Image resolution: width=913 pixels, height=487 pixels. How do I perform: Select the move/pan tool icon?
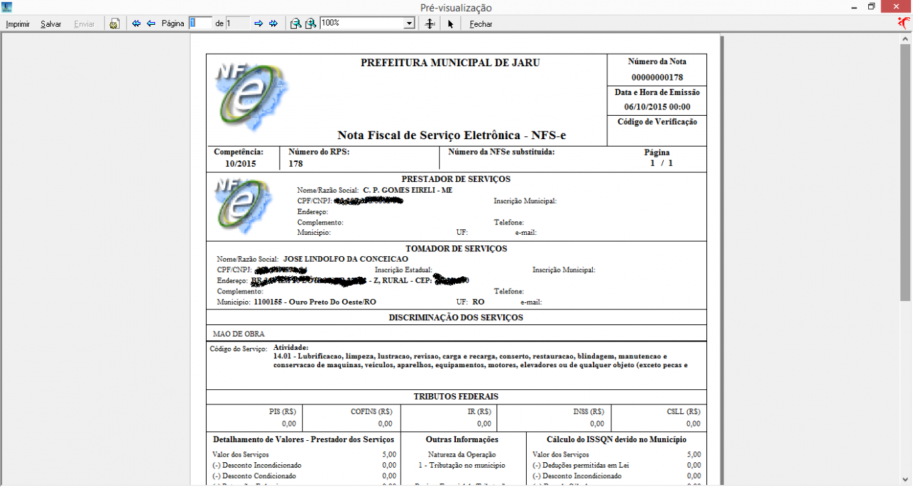(430, 23)
